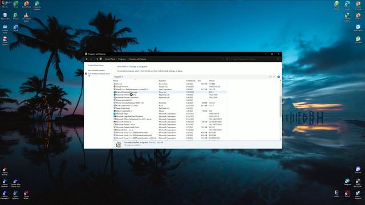This screenshot has width=365, height=205.
Task: Open the view options dropdown arrow
Action: pyautogui.click(x=274, y=77)
